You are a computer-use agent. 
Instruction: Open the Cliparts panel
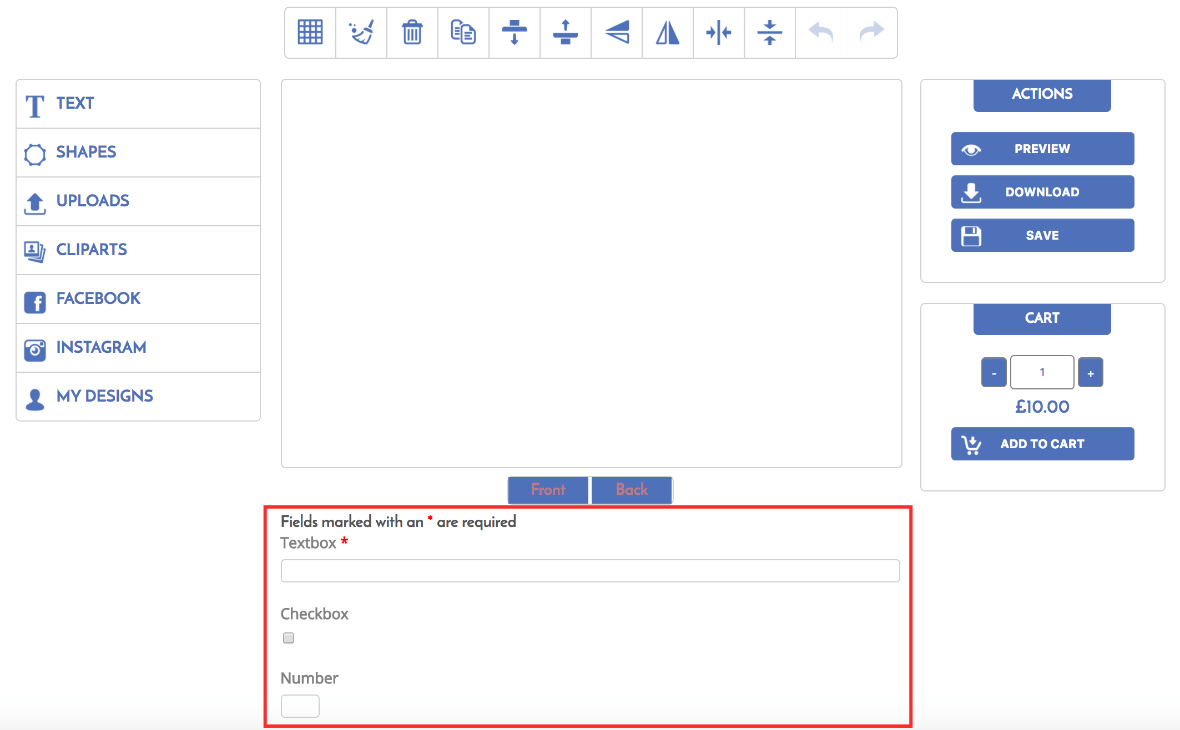138,250
